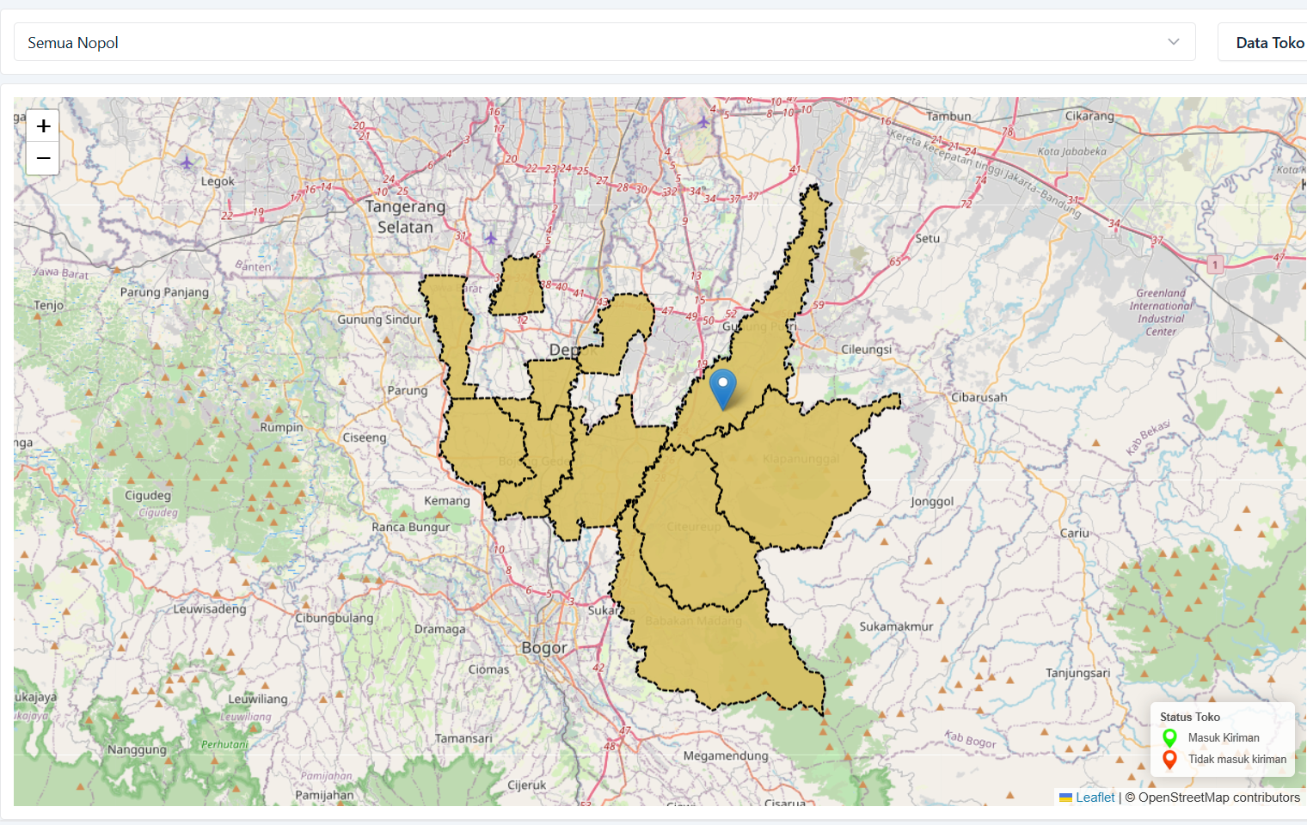
Task: Click the airport icon near Legok
Action: coord(187,162)
